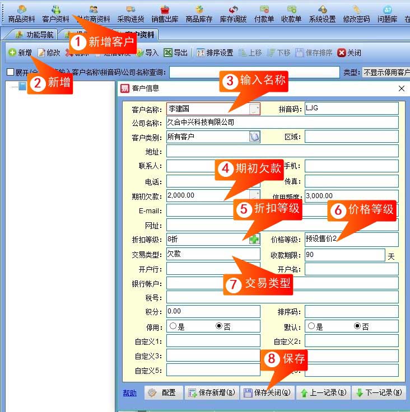
Task: Open 采购进货 module
Action: pyautogui.click(x=131, y=14)
